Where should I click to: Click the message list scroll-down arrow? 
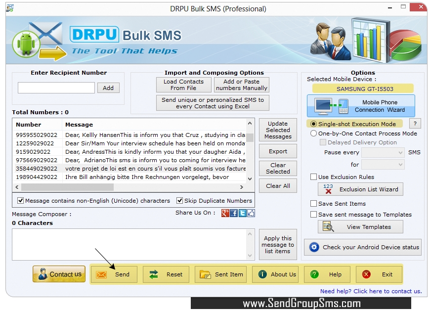point(250,179)
